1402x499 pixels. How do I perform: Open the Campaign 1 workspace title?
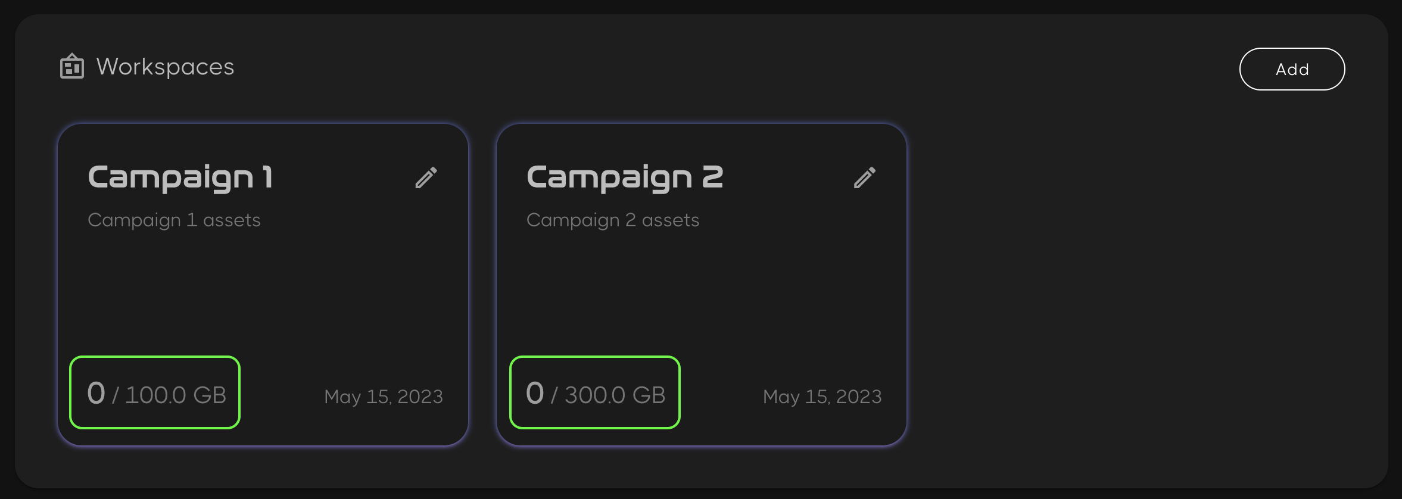(180, 177)
